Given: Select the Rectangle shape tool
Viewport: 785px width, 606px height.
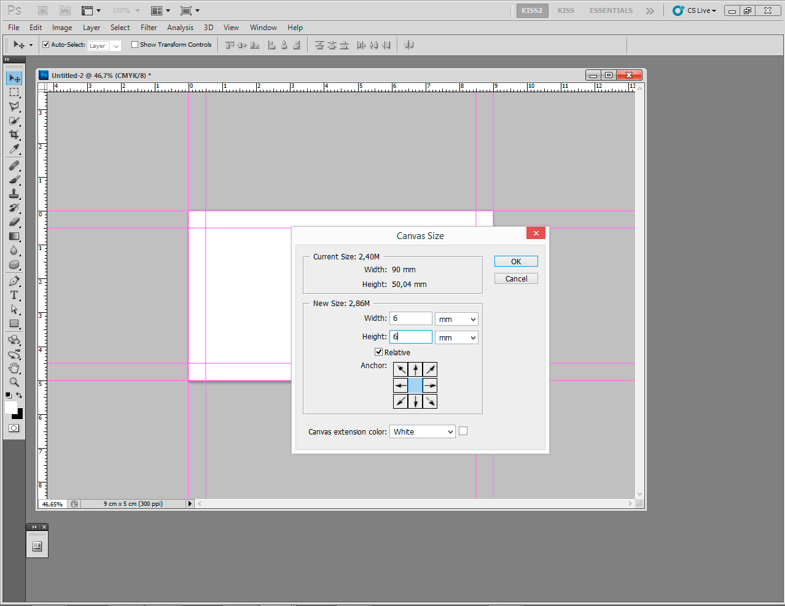Looking at the screenshot, I should (14, 324).
